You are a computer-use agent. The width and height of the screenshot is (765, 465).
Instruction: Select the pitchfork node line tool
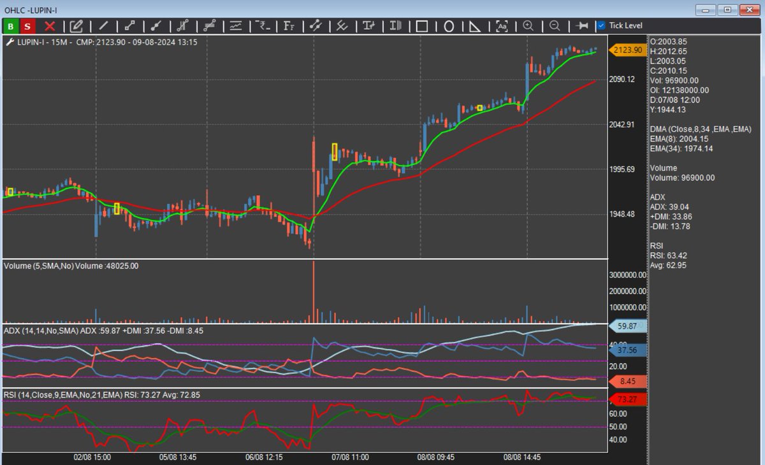pos(315,26)
